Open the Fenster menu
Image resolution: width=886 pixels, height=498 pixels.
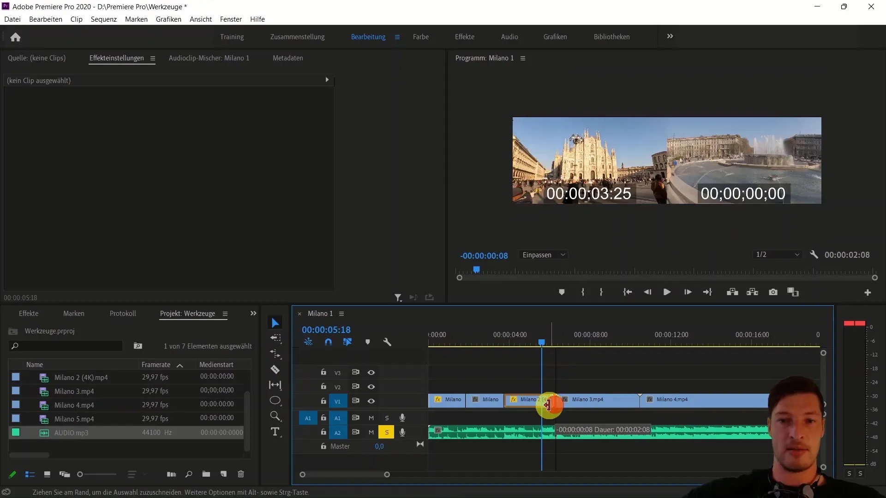tap(231, 19)
